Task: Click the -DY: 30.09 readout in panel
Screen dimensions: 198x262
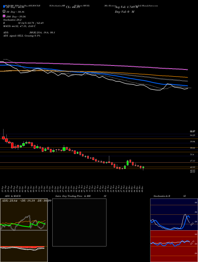Action: pyautogui.click(x=44, y=200)
